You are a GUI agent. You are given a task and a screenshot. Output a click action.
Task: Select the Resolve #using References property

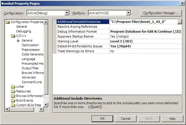pos(83,27)
